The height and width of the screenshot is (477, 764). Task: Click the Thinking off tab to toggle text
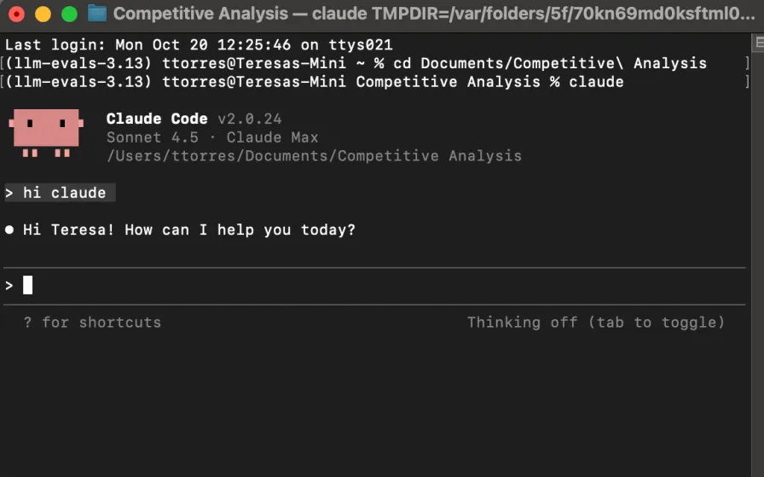[x=596, y=323]
